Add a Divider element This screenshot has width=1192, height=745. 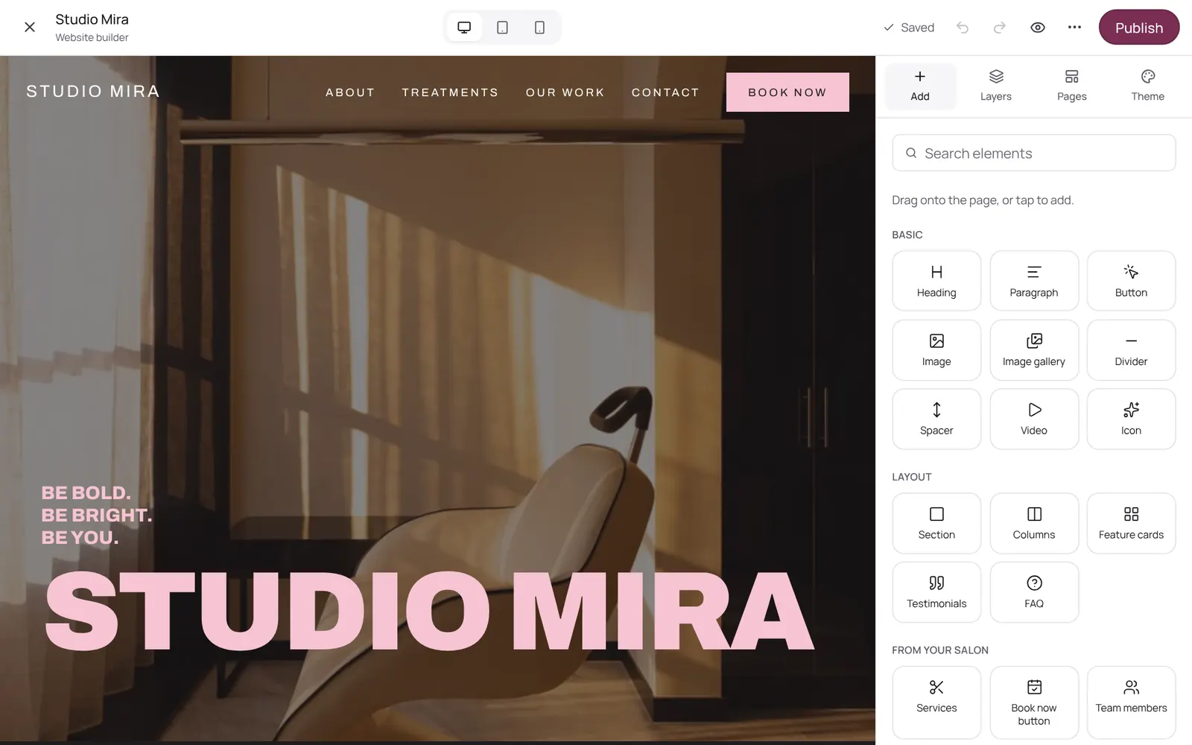pos(1131,350)
